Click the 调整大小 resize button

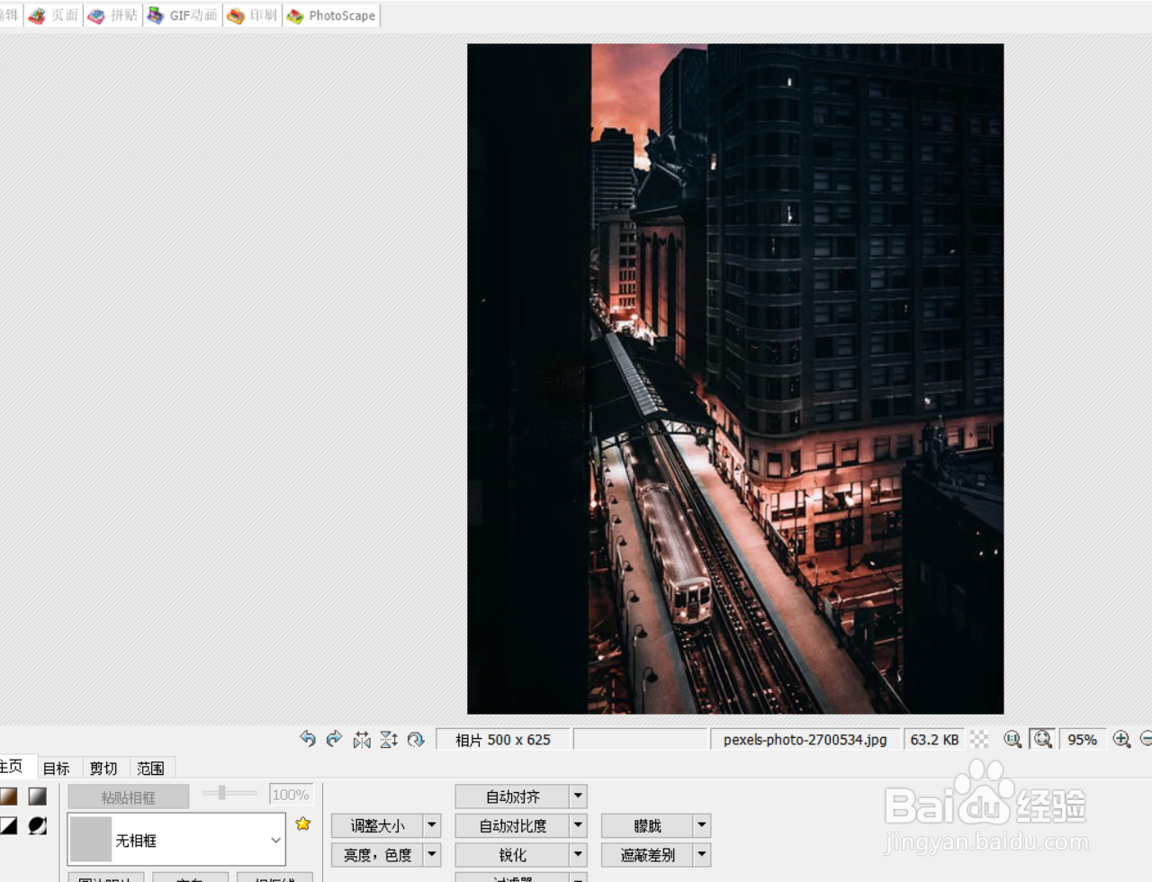pyautogui.click(x=377, y=825)
